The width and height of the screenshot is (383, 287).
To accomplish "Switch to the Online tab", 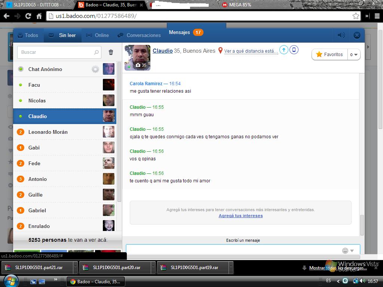I will [98, 36].
